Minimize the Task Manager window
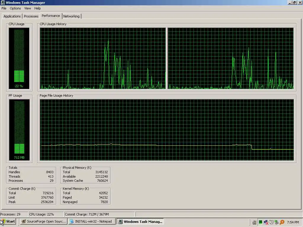This screenshot has height=227, width=303. [x=290, y=2]
